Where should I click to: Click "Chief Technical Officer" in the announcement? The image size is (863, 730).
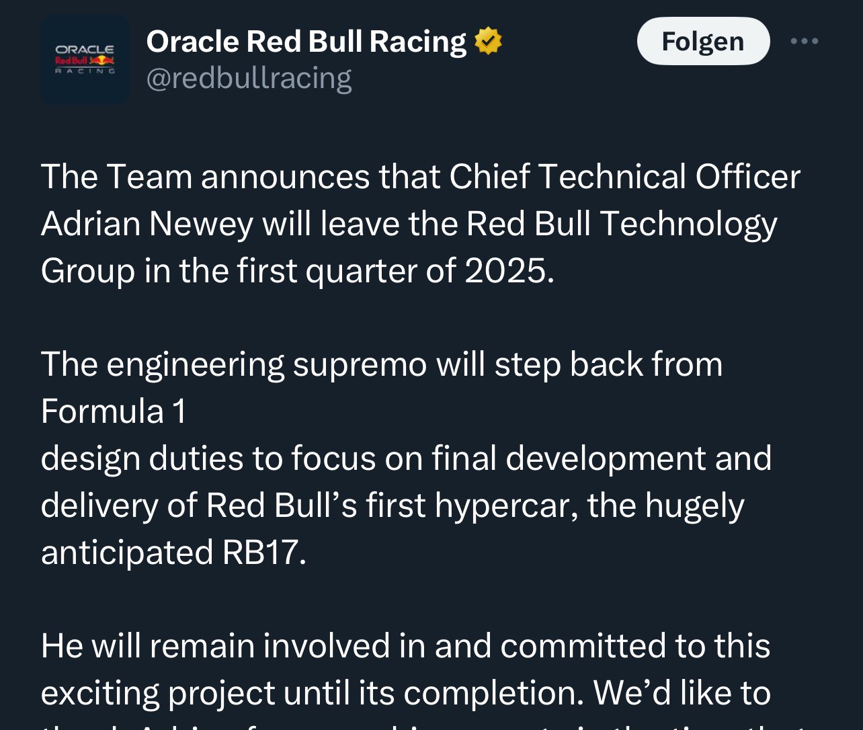click(625, 177)
